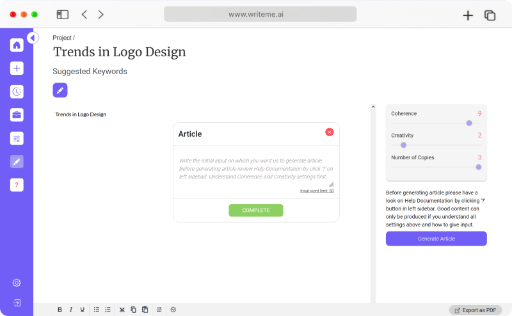The image size is (512, 316).
Task: Show the browser tab overview icon
Action: pyautogui.click(x=490, y=15)
